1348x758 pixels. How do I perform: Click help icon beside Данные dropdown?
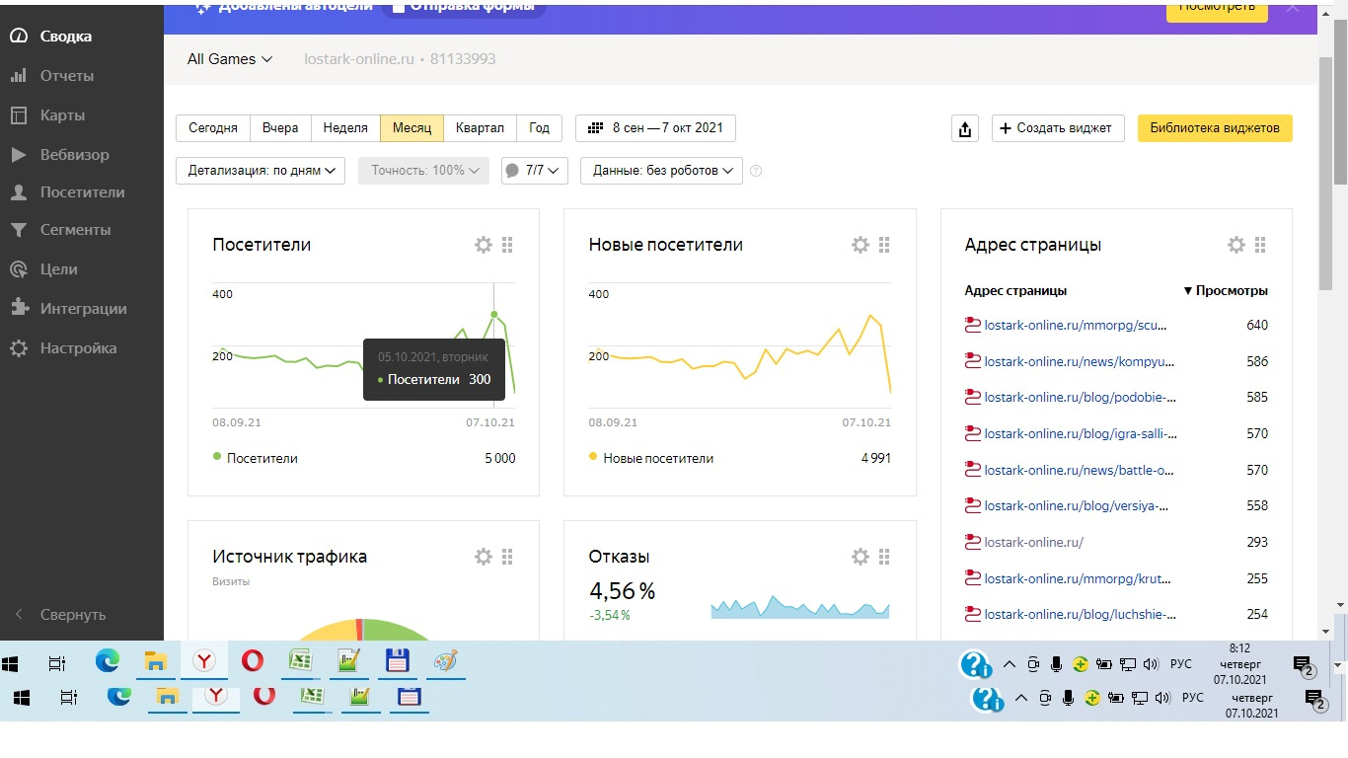coord(756,171)
